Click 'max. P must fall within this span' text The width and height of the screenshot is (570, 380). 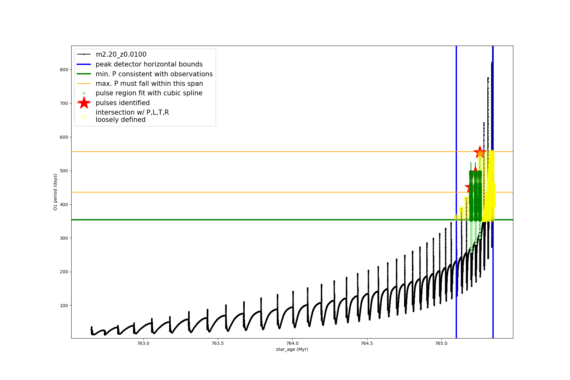[x=149, y=84]
